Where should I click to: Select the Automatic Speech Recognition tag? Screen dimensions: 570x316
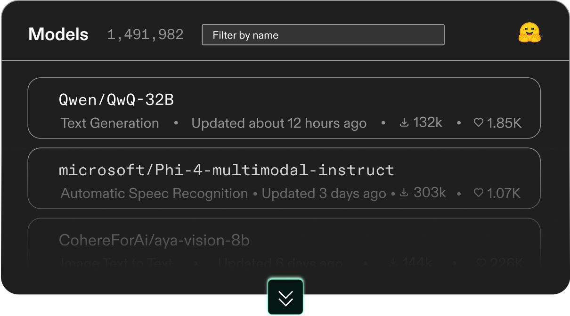point(154,193)
